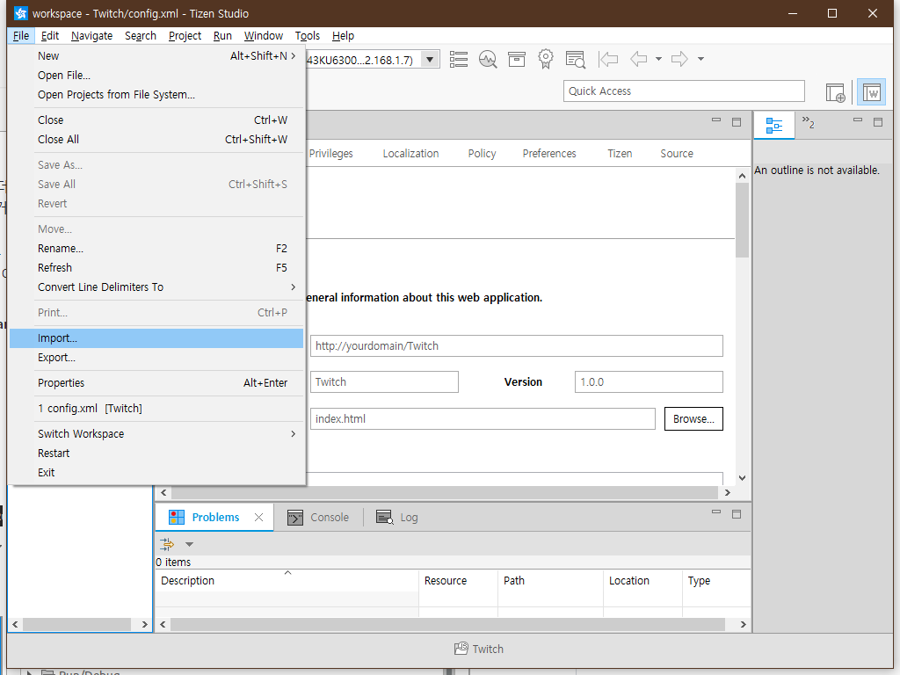Switch to the Tizen editor tab
Viewport: 900px width, 675px height.
[620, 153]
